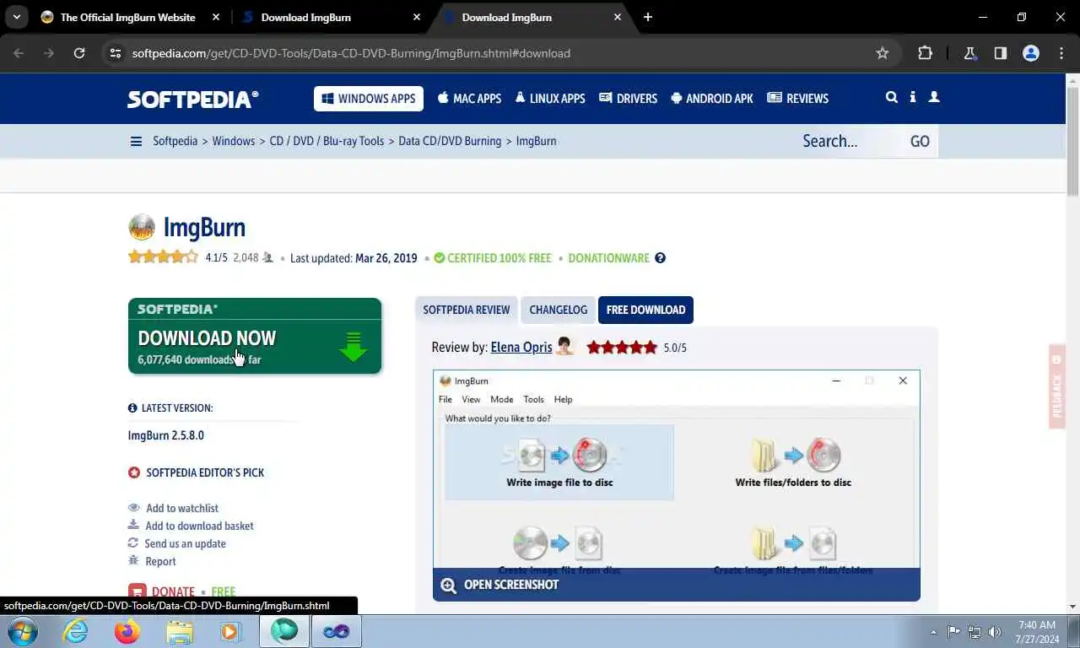Open reviewer Elena Opris profile link
This screenshot has width=1080, height=648.
click(521, 347)
